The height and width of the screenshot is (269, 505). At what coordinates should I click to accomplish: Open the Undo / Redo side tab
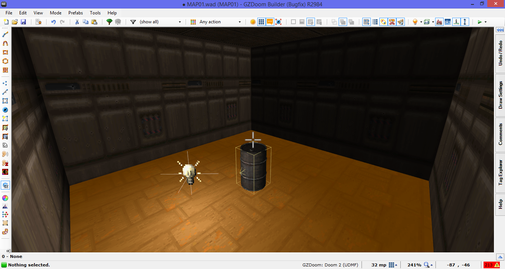(x=500, y=53)
